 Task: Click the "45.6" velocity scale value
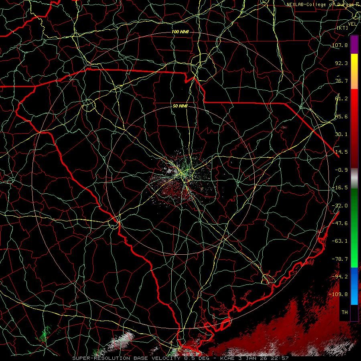(x=341, y=116)
